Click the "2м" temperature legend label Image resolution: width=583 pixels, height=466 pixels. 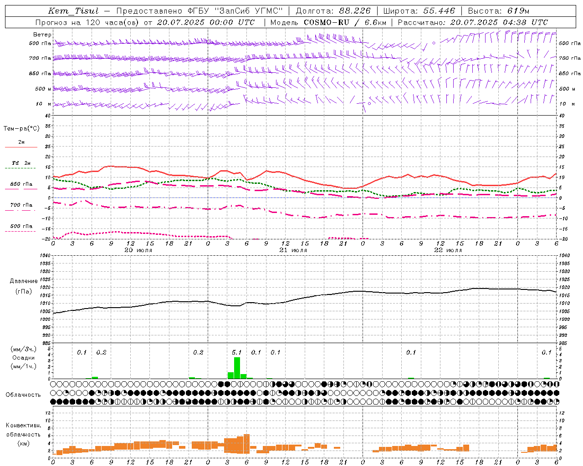pyautogui.click(x=21, y=142)
